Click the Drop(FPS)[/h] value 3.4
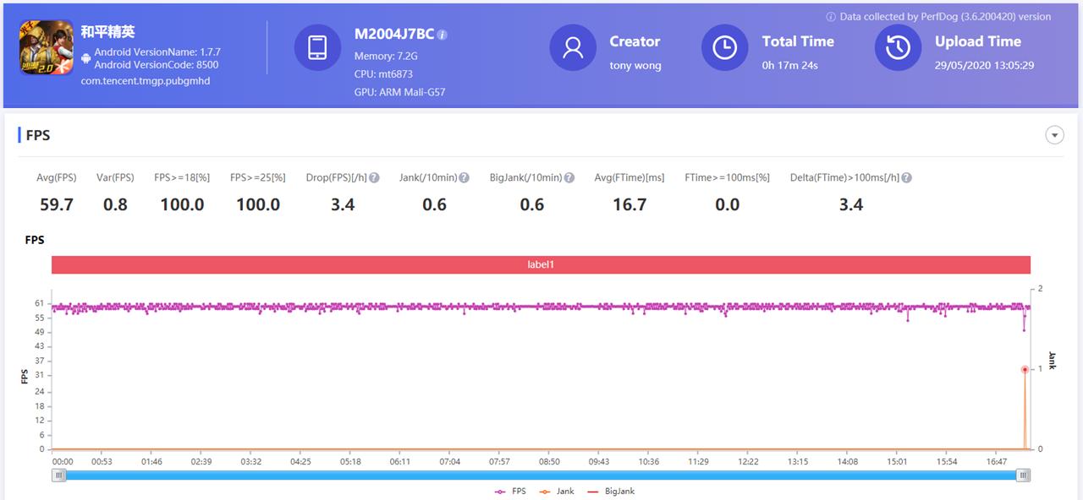The height and width of the screenshot is (500, 1083). pyautogui.click(x=343, y=204)
